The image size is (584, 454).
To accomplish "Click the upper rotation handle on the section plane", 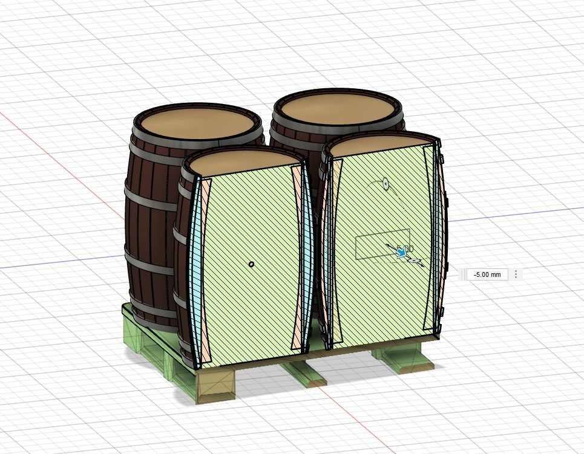I will tap(385, 183).
